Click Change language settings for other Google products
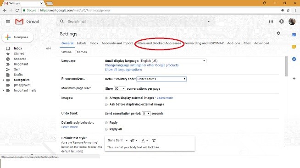Viewport: 300px width, 168px height. pyautogui.click(x=142, y=65)
